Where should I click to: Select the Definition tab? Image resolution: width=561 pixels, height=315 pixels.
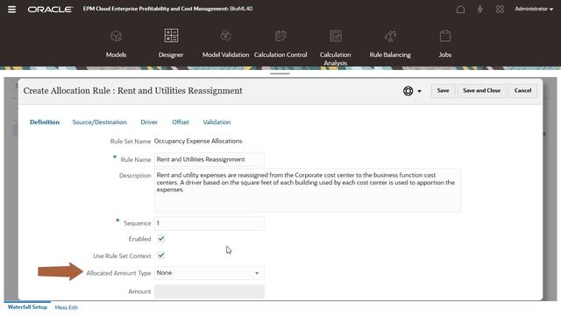[x=45, y=122]
